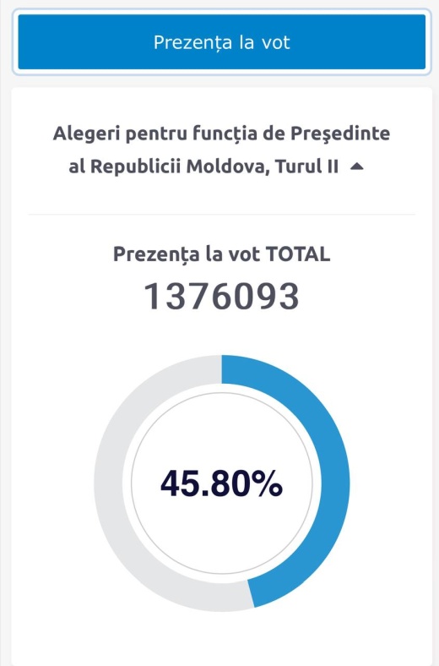The height and width of the screenshot is (666, 439).
Task: Open the blue Prezența la vot button
Action: (x=221, y=42)
